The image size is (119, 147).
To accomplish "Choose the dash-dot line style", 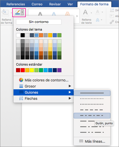I will [92, 116].
